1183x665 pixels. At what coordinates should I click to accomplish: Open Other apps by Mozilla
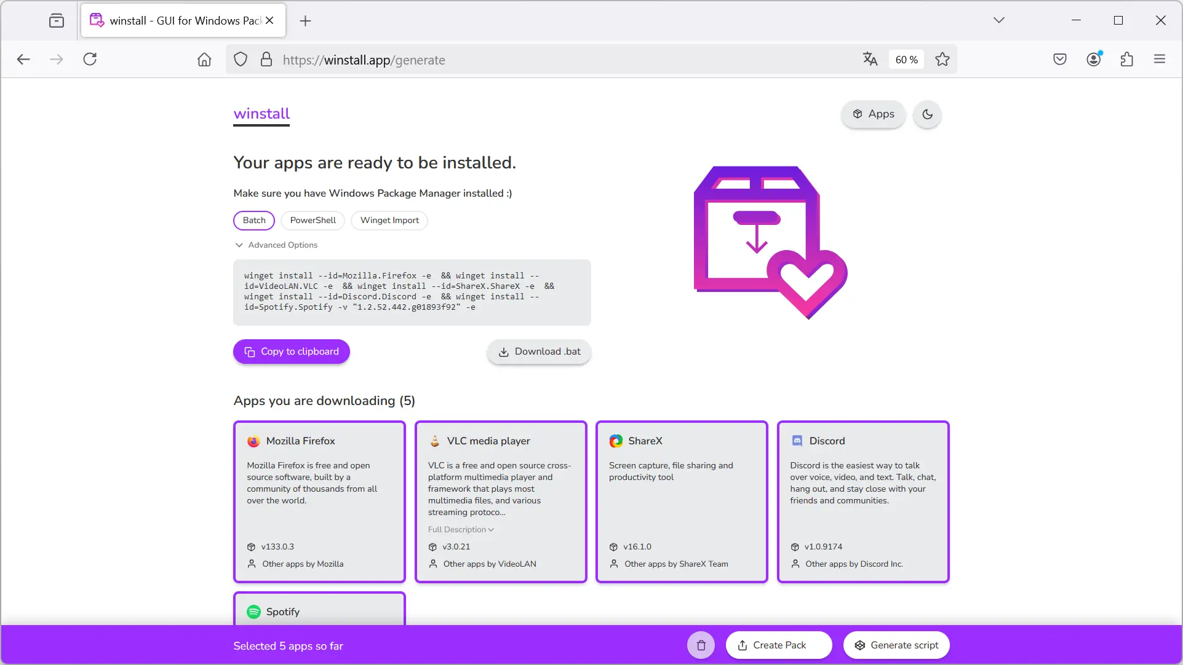coord(303,564)
